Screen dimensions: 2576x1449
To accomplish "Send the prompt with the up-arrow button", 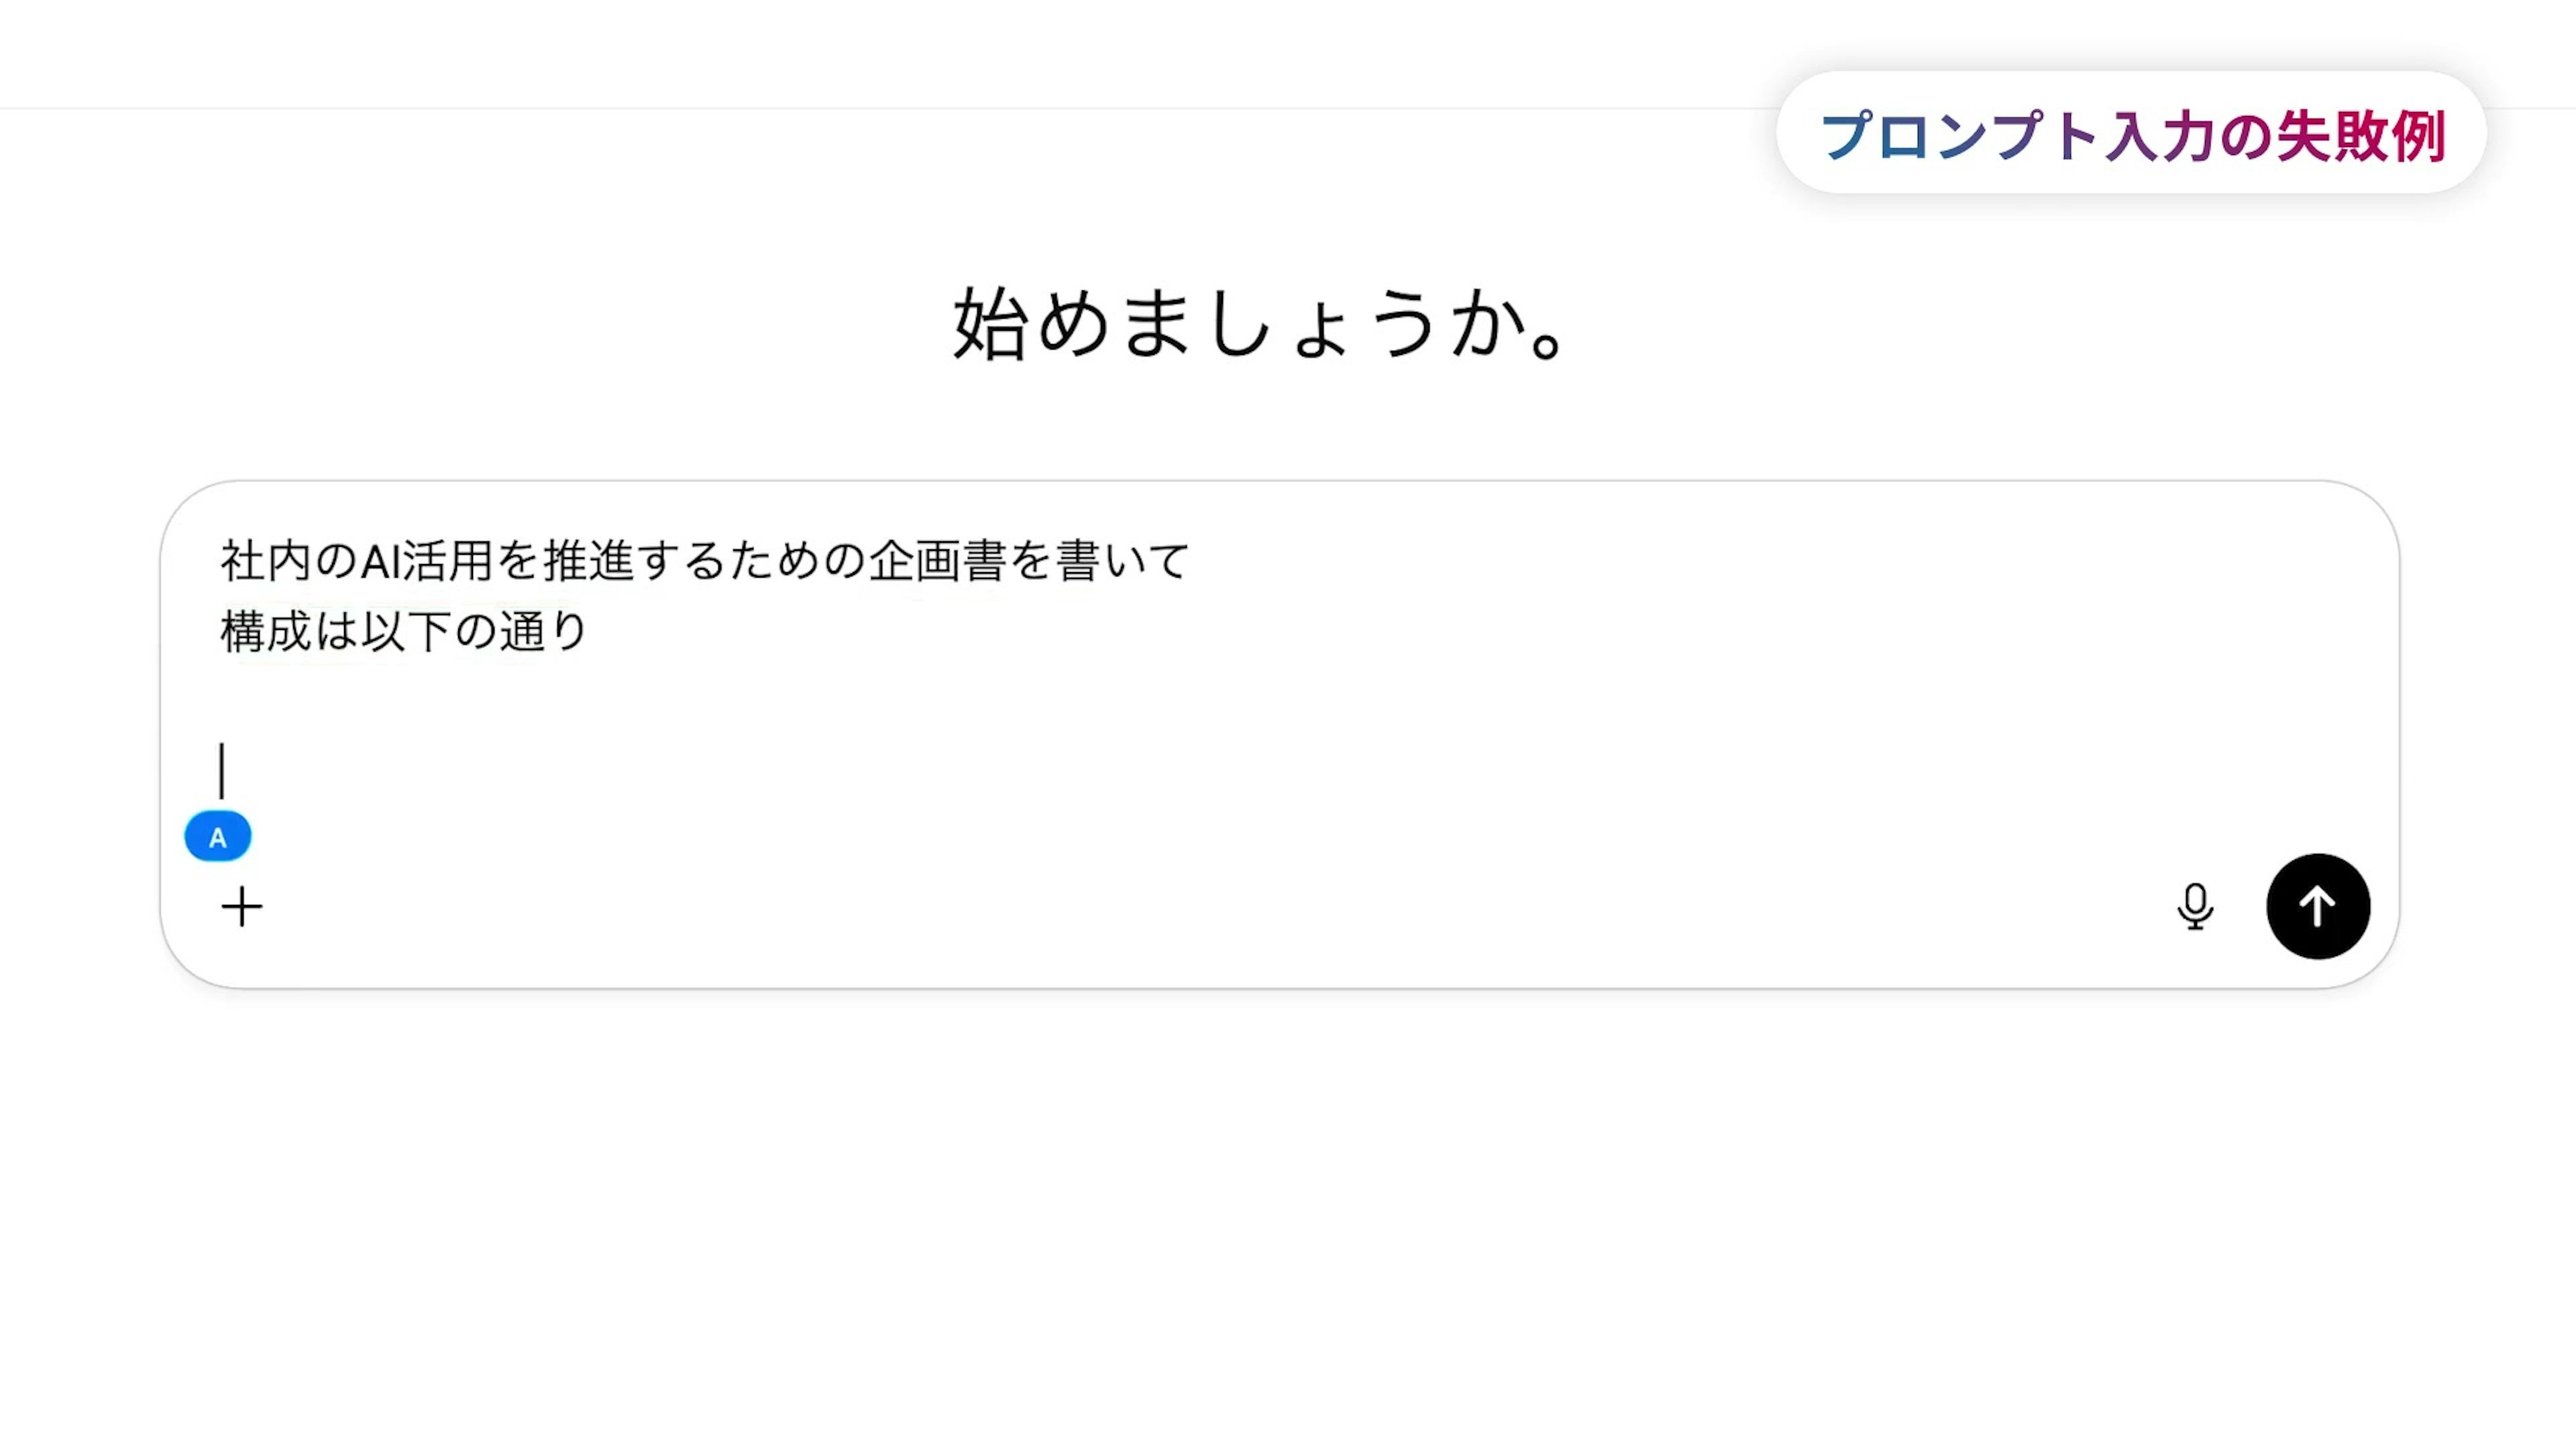I will coord(2317,907).
